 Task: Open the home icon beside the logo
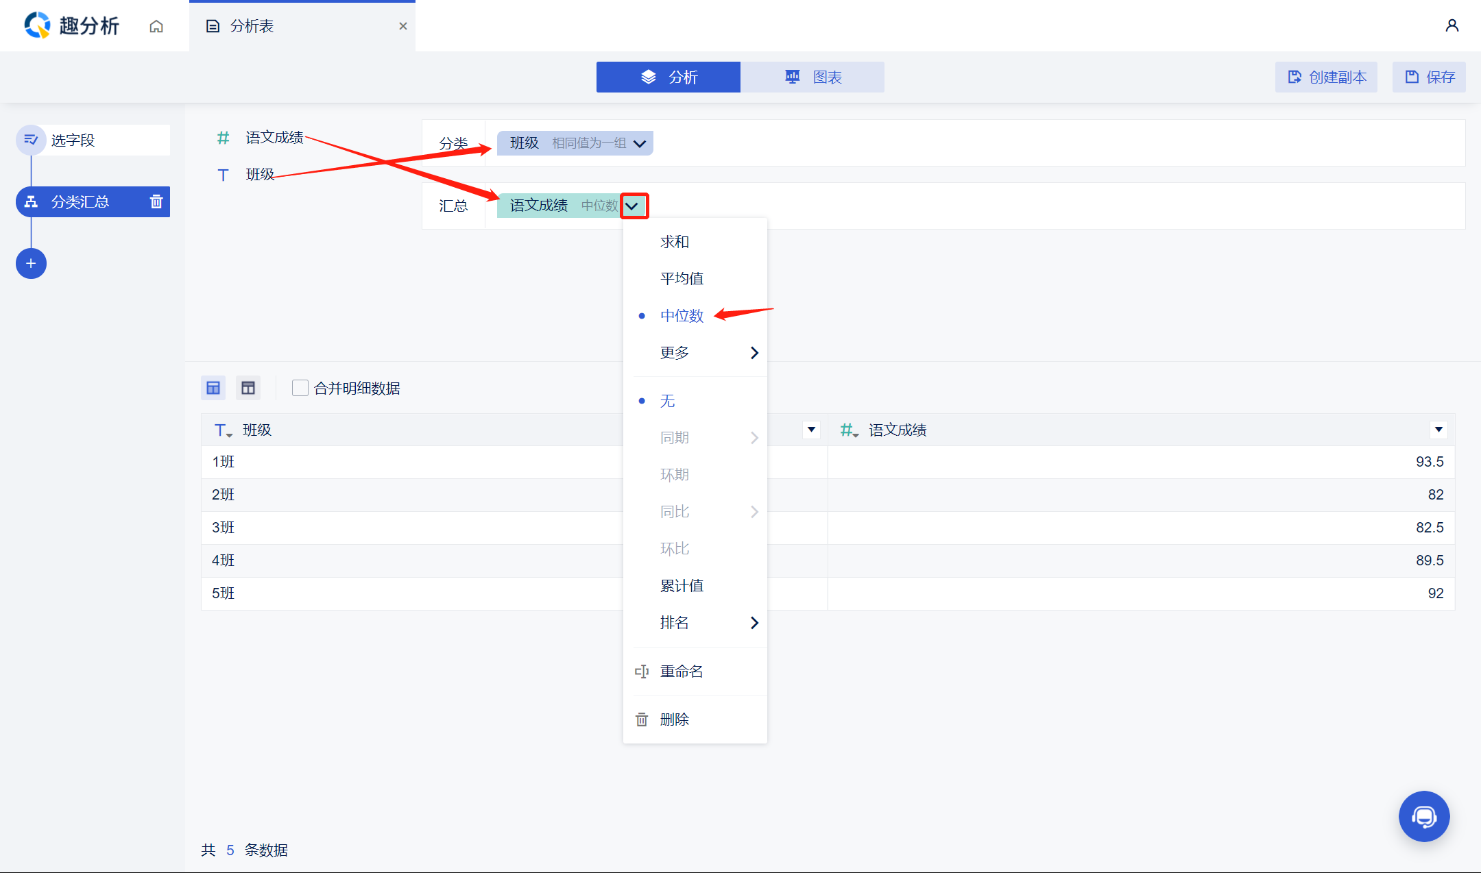click(156, 26)
